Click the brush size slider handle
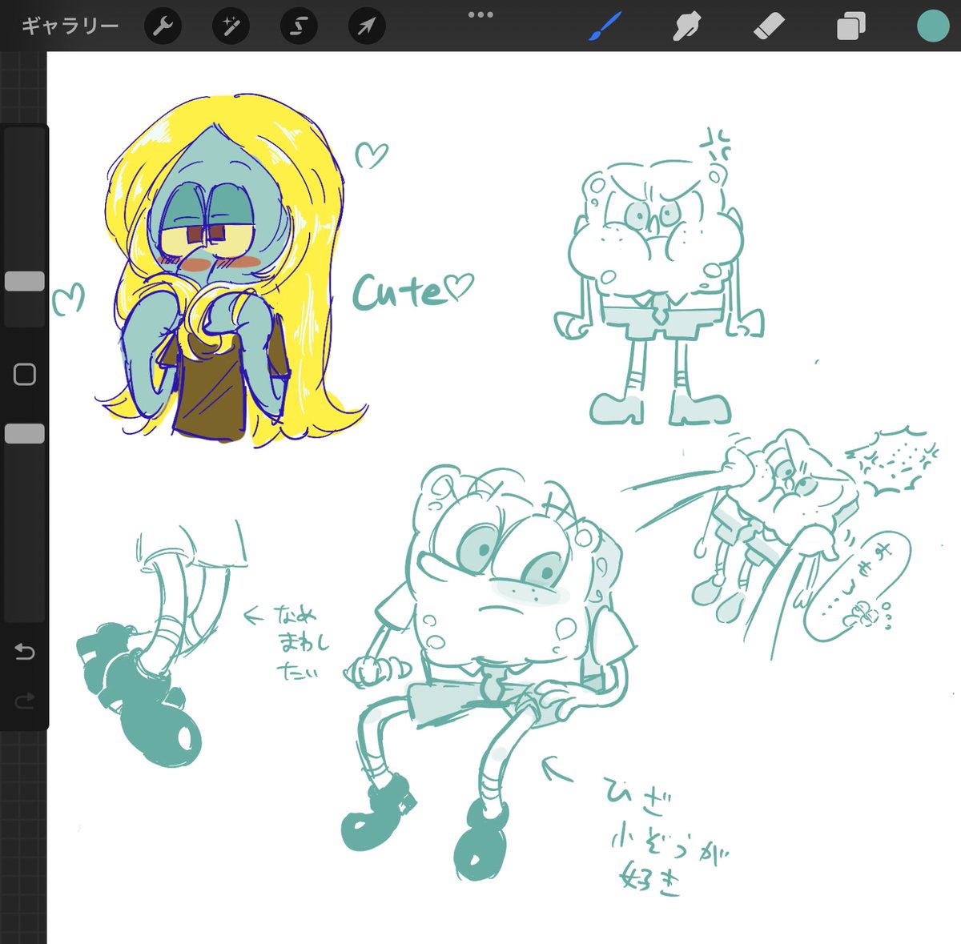 25,281
